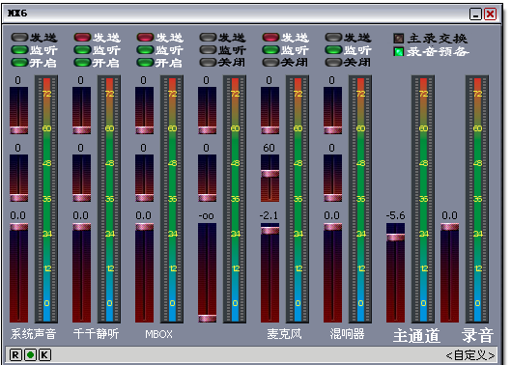Viewport: 511px width, 365px height.
Task: Switch off the 开启 LED for 系统声音 channel
Action: (x=19, y=62)
